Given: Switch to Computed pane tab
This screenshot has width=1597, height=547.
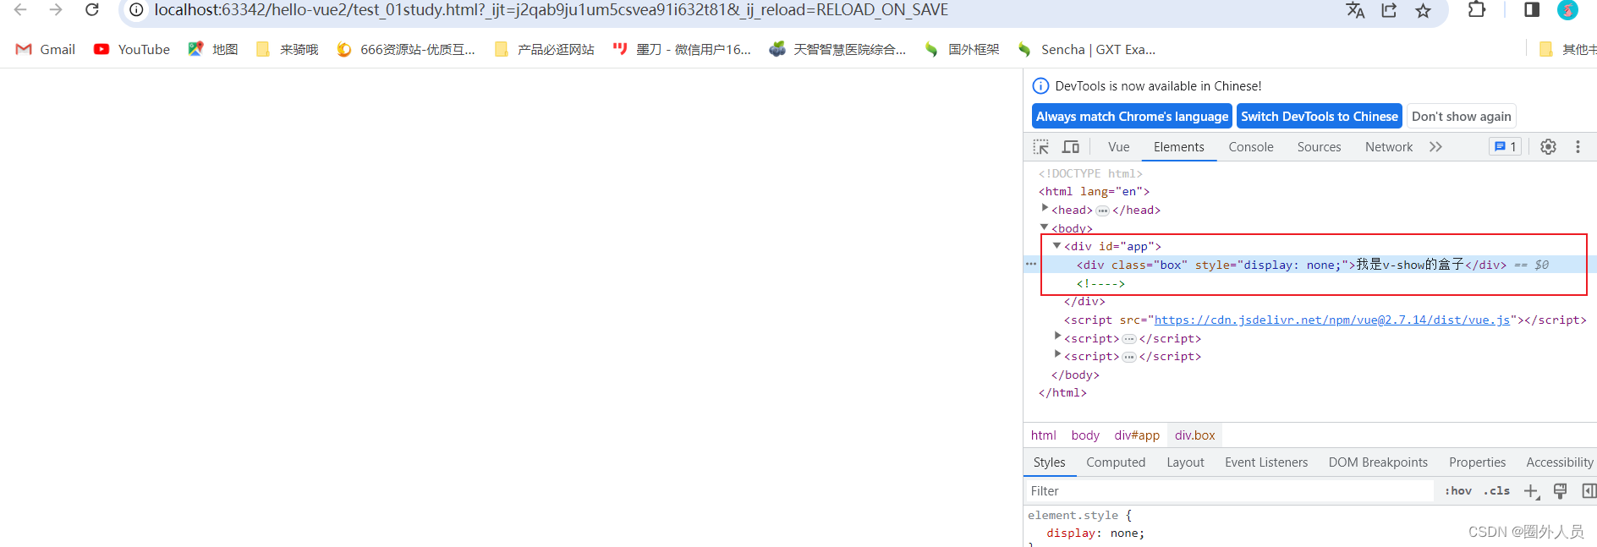Looking at the screenshot, I should [x=1116, y=462].
